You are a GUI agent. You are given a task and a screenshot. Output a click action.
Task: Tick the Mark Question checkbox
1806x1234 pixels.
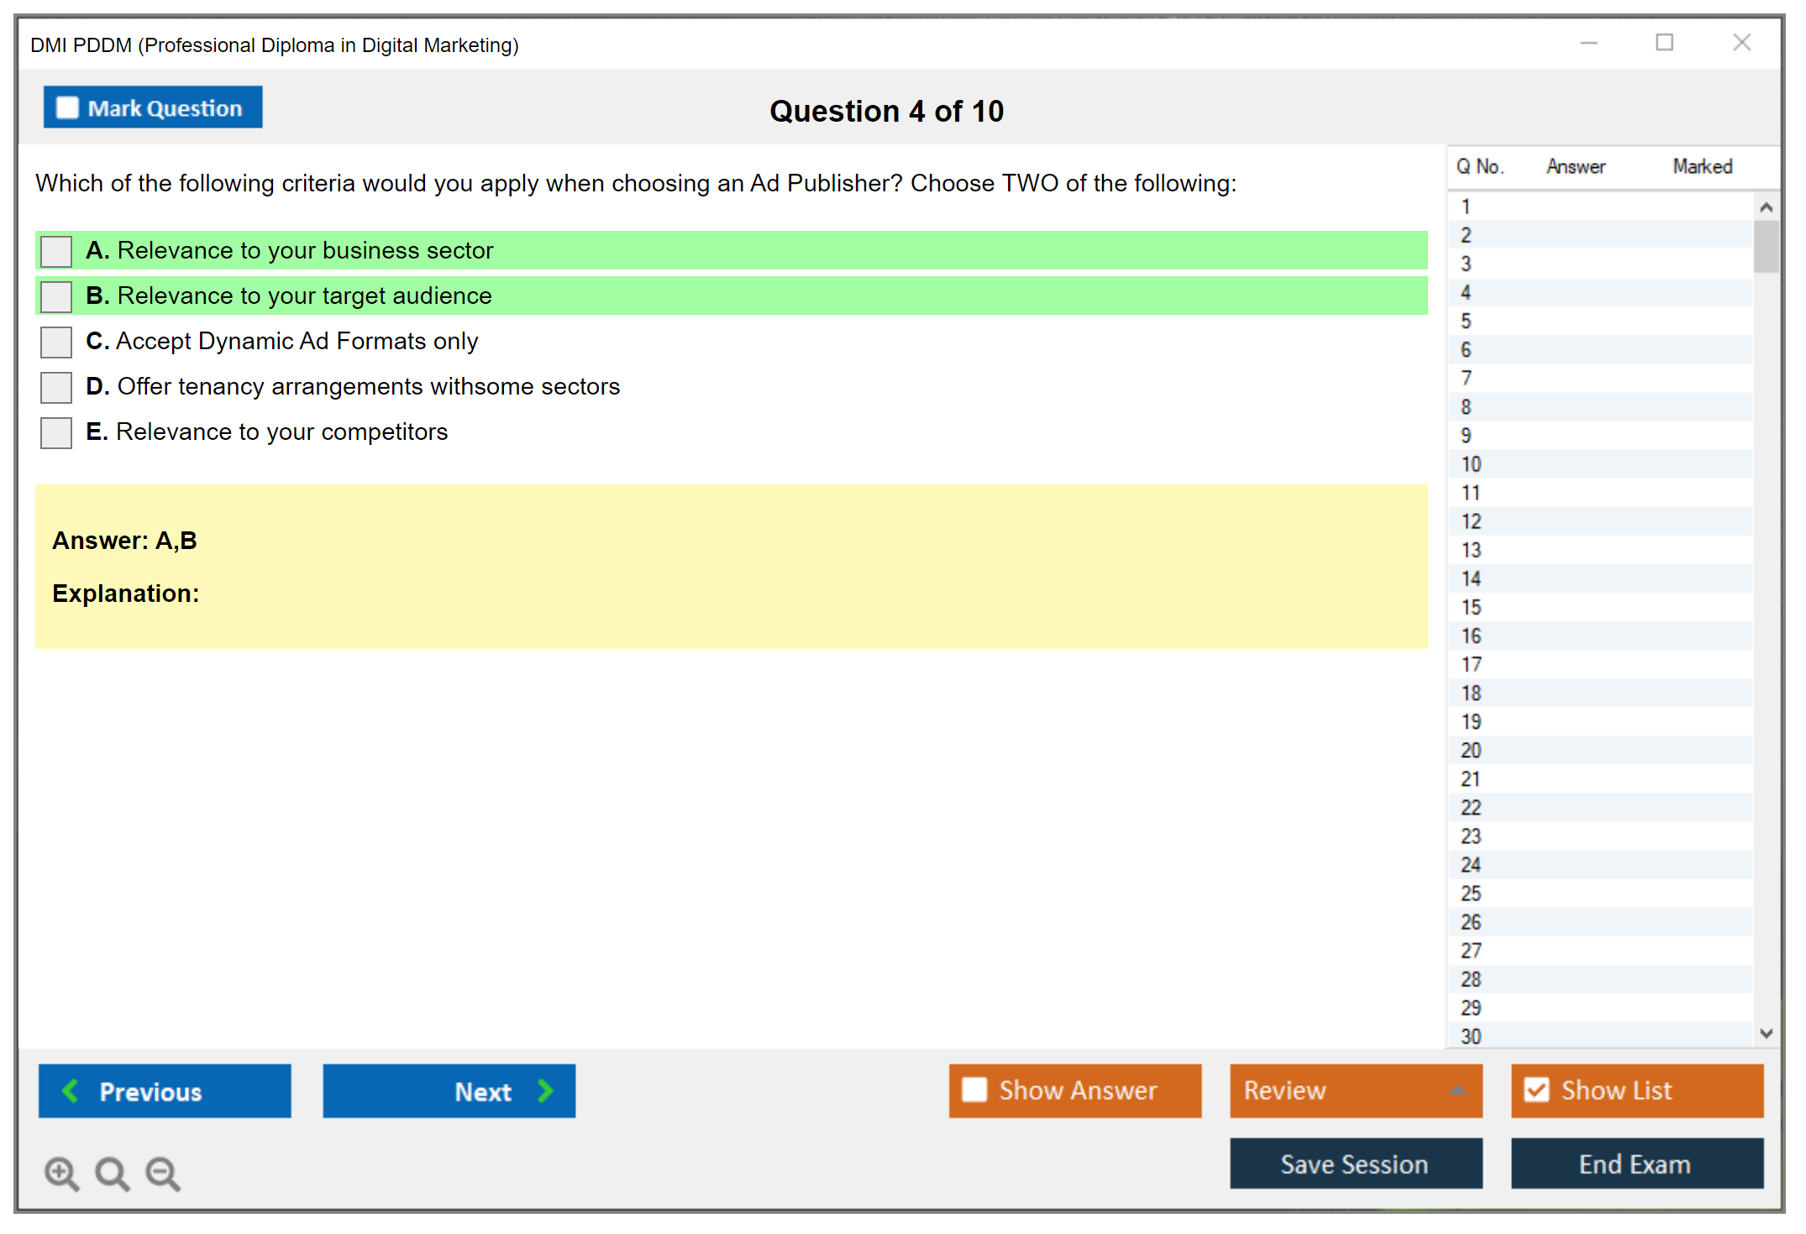tap(67, 108)
